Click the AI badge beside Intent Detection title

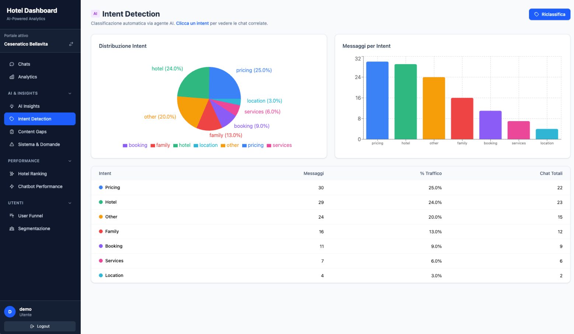coord(95,14)
